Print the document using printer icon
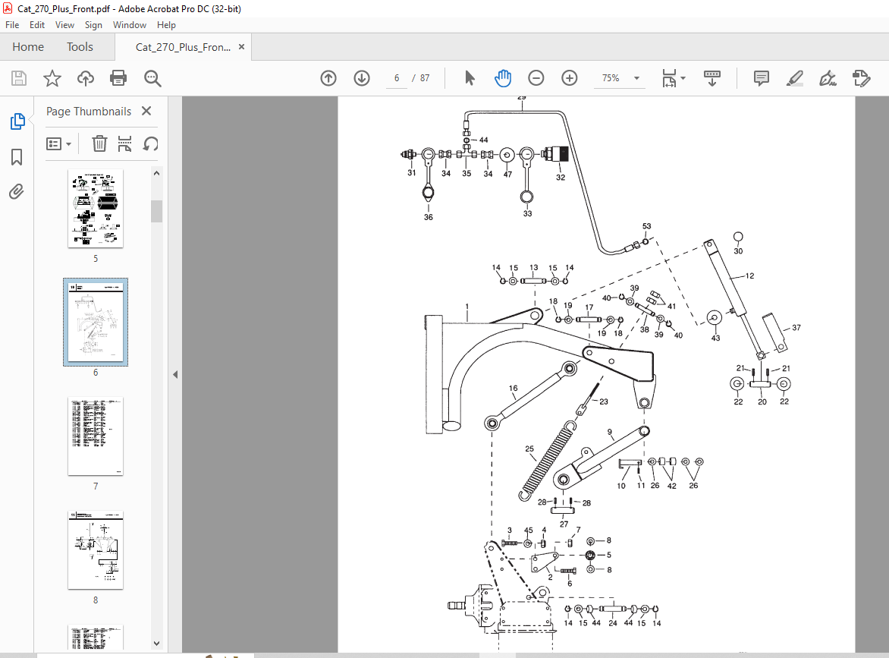Screen dimensions: 889x658 click(x=118, y=78)
